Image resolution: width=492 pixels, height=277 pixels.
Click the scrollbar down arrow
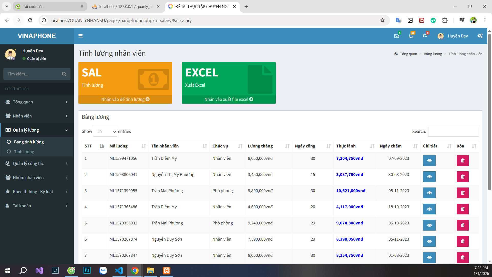(489, 262)
